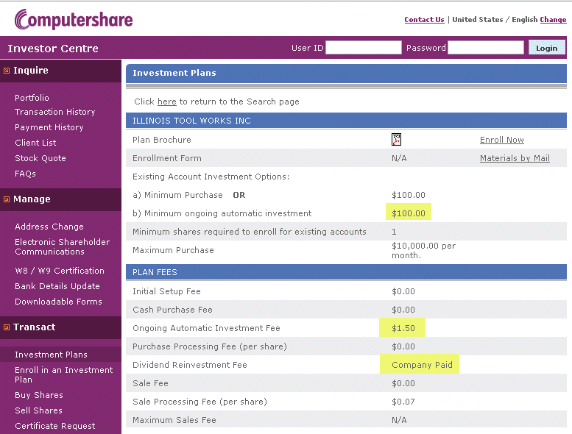Viewport: 572px width, 434px height.
Task: Click the Ongoing Automatic Investment Fee label
Action: 206,328
